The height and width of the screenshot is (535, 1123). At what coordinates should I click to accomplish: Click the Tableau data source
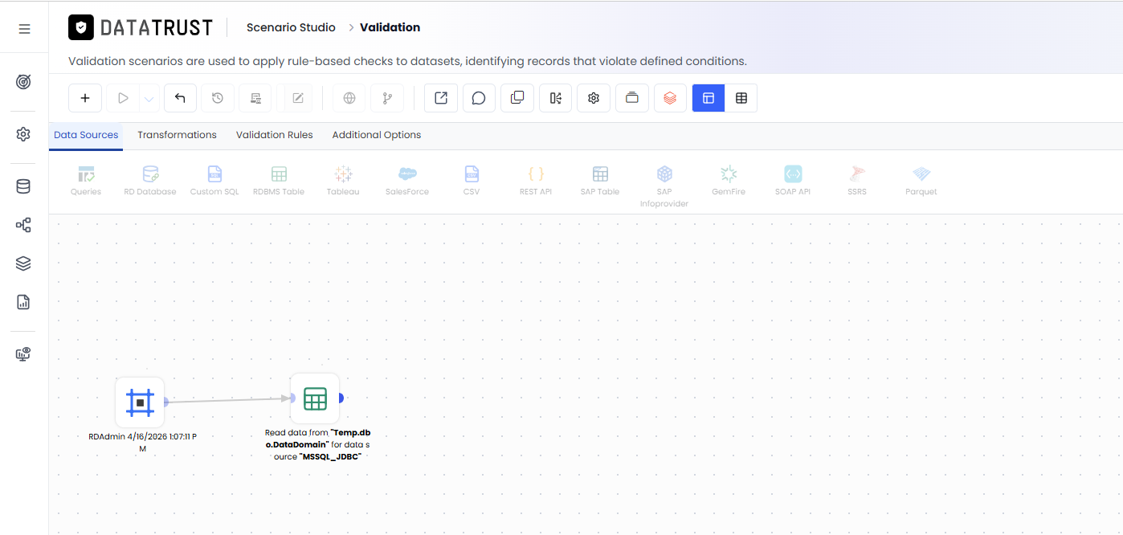coord(343,181)
